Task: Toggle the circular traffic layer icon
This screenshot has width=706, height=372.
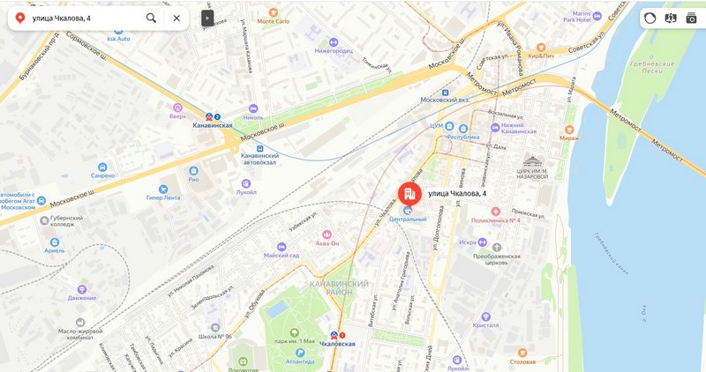Action: (x=650, y=18)
